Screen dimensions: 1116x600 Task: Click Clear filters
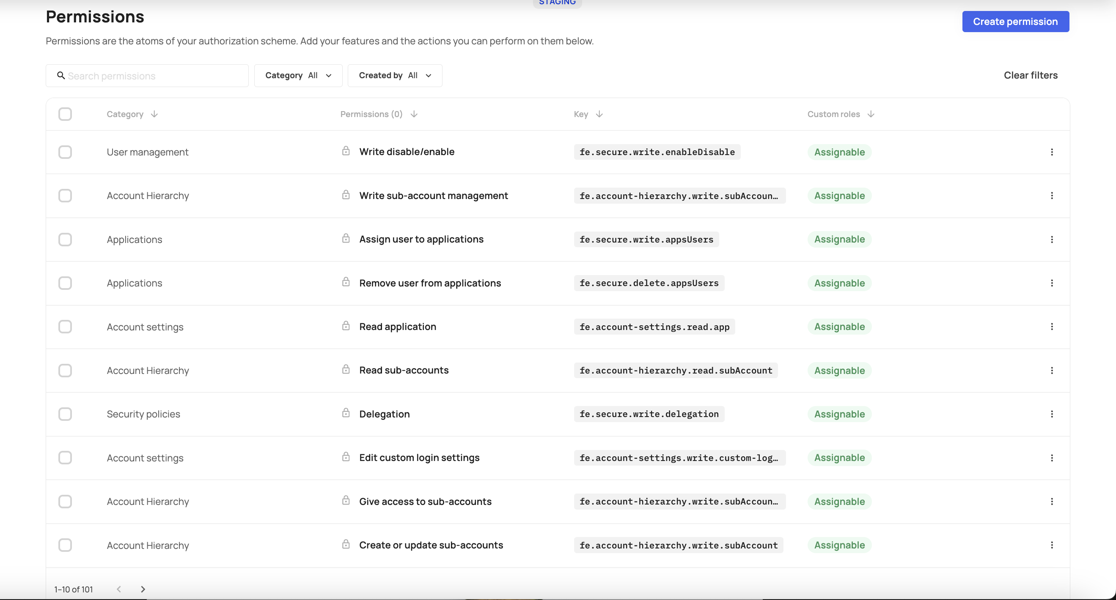[x=1031, y=75]
